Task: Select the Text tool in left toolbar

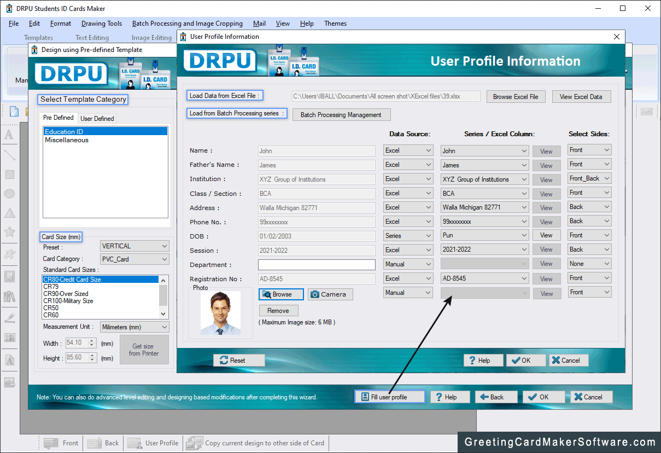Action: (9, 135)
